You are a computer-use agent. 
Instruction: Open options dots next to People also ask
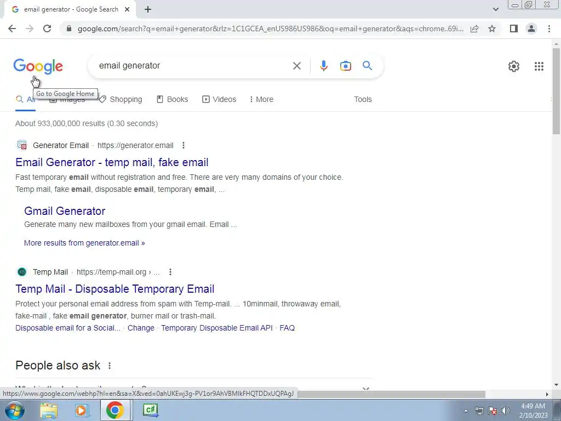110,366
